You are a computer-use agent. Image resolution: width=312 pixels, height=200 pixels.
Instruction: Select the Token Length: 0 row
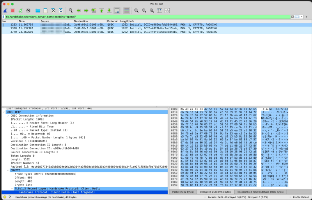[85, 156]
